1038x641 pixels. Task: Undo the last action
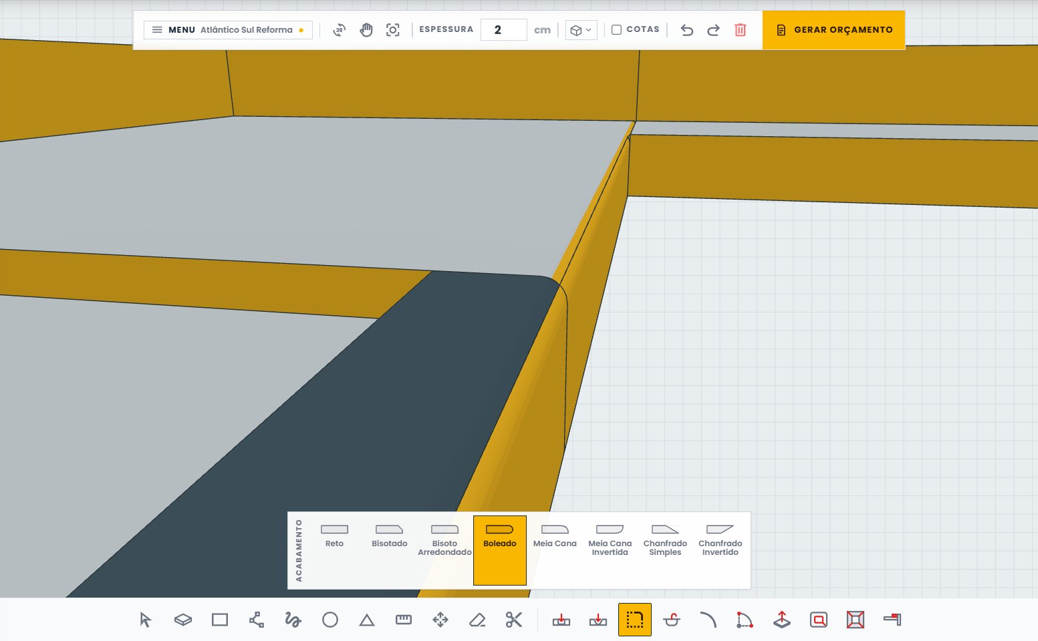click(x=686, y=30)
